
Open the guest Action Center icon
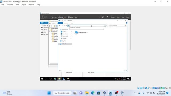coord(129,79)
